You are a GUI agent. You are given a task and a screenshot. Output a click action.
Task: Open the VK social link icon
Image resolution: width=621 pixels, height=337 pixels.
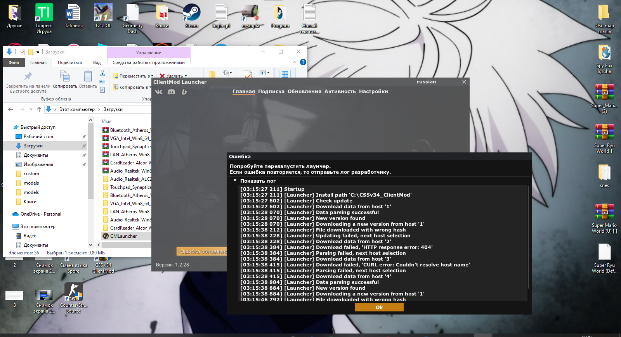pyautogui.click(x=159, y=92)
